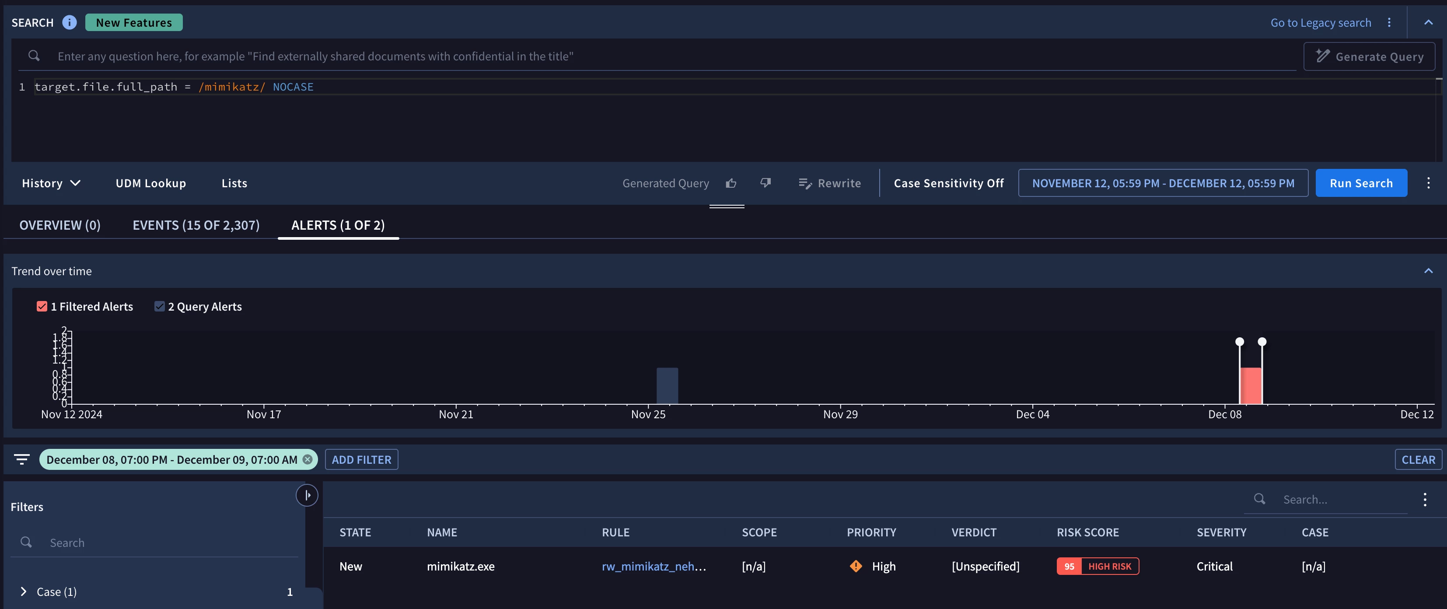Toggle the 1 Filtered Alerts checkbox
Screen dimensions: 1447x609
point(42,306)
